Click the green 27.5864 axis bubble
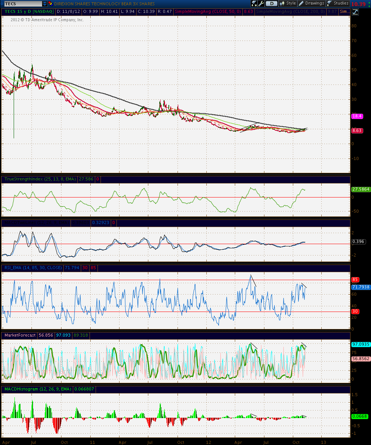 [x=361, y=189]
